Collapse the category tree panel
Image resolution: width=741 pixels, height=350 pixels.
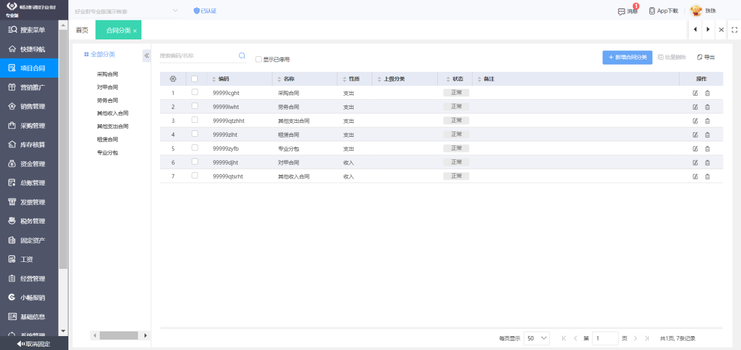[147, 56]
